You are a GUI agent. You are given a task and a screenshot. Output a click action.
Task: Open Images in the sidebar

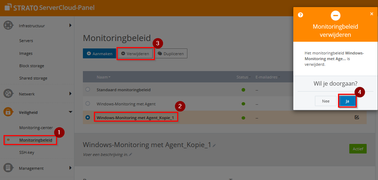(26, 53)
